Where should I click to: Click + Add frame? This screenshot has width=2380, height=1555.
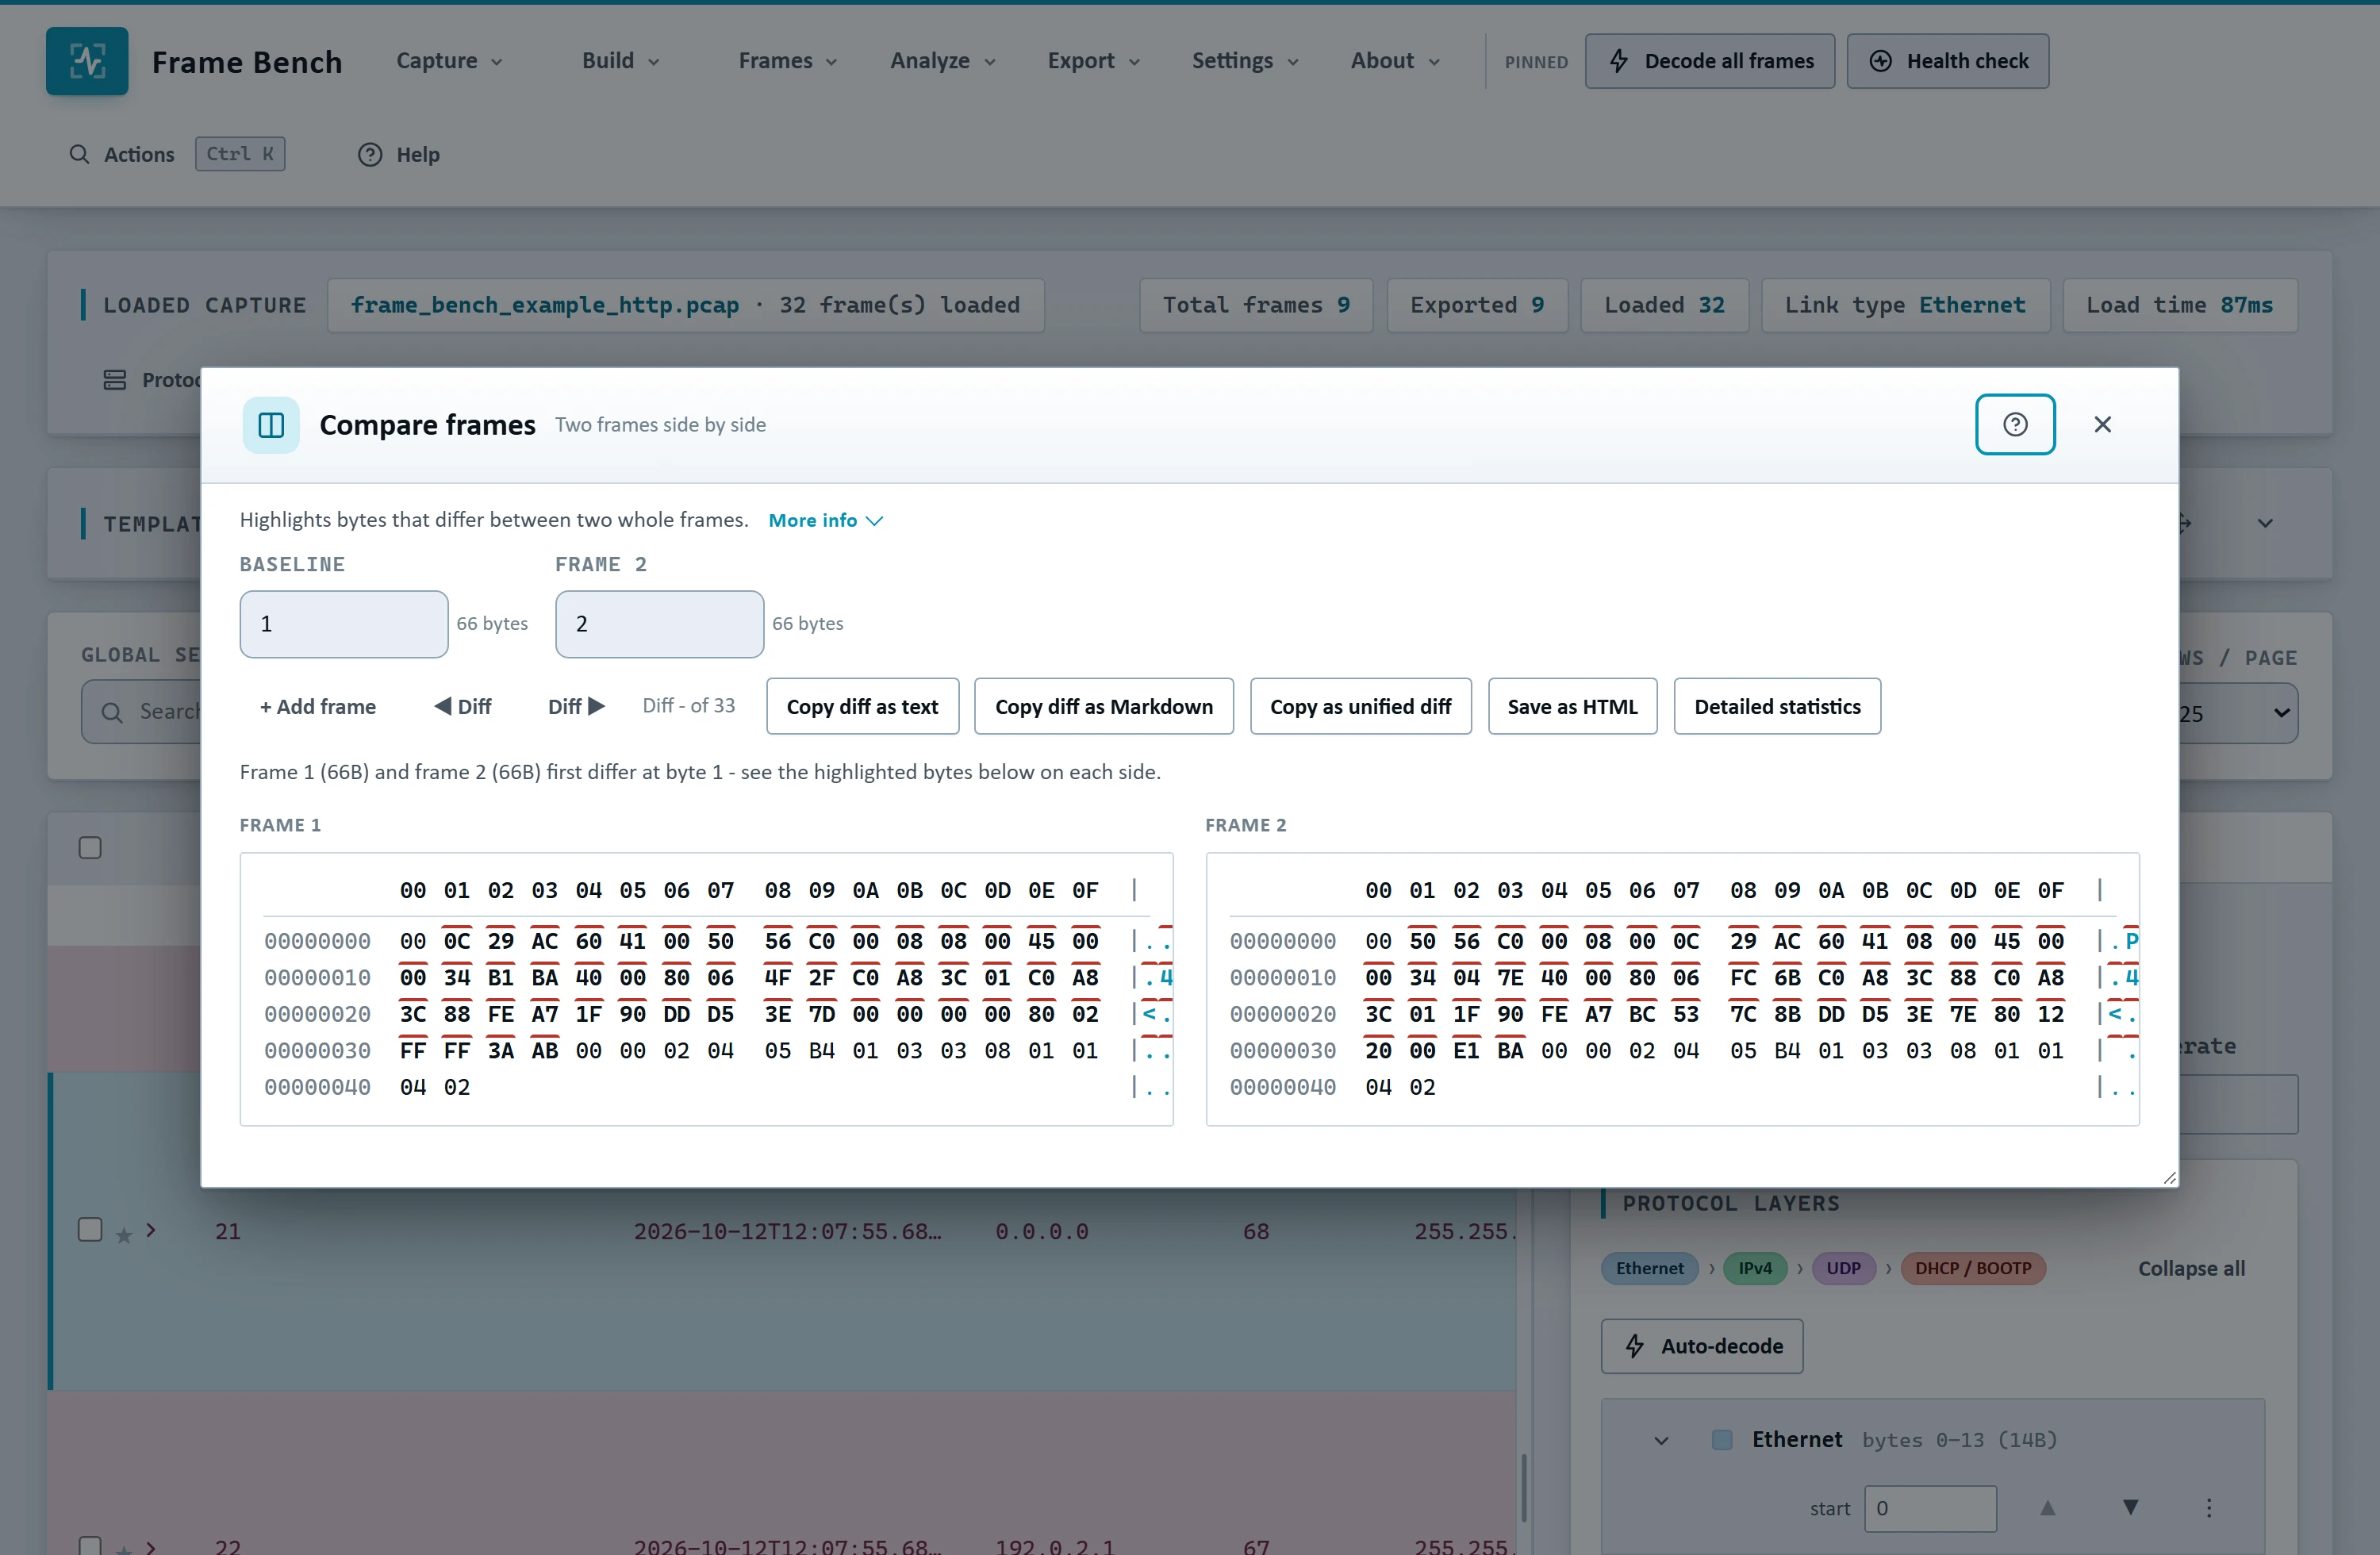point(318,706)
